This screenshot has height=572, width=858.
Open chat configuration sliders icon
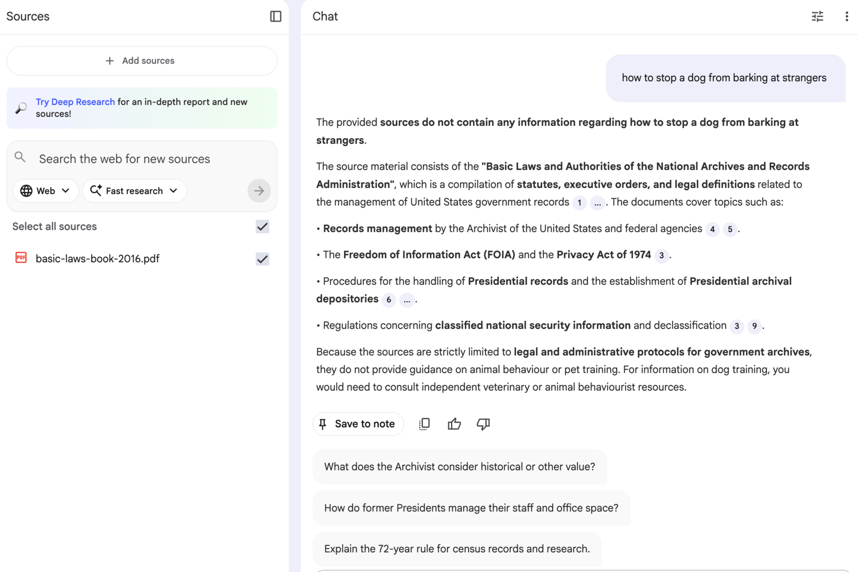[x=817, y=17]
